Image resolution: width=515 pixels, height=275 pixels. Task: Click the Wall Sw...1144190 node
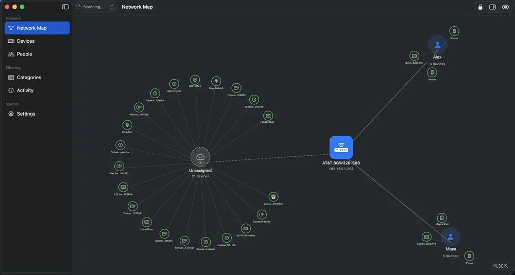139,107
